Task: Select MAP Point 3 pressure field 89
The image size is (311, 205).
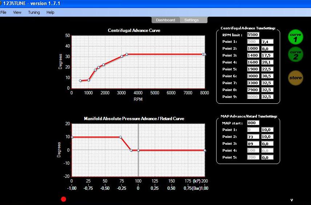Action: [253, 143]
